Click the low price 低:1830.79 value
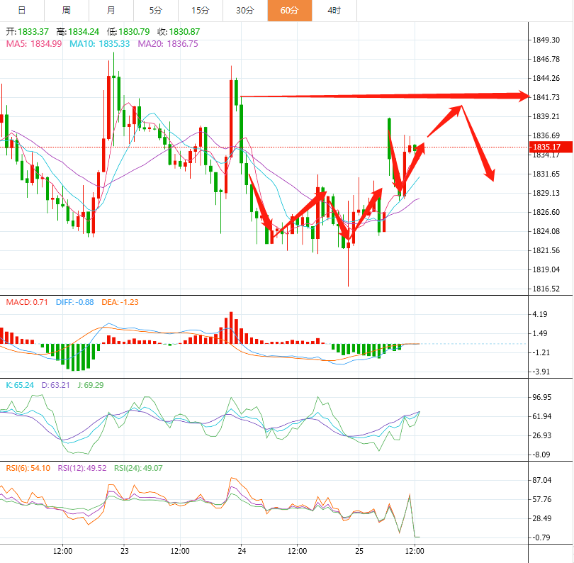Image resolution: width=574 pixels, height=563 pixels. click(x=128, y=32)
